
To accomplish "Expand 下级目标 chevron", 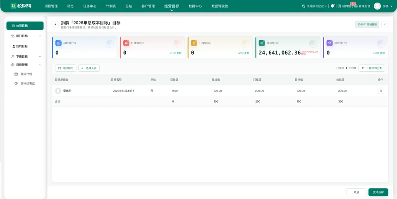I will pyautogui.click(x=40, y=56).
